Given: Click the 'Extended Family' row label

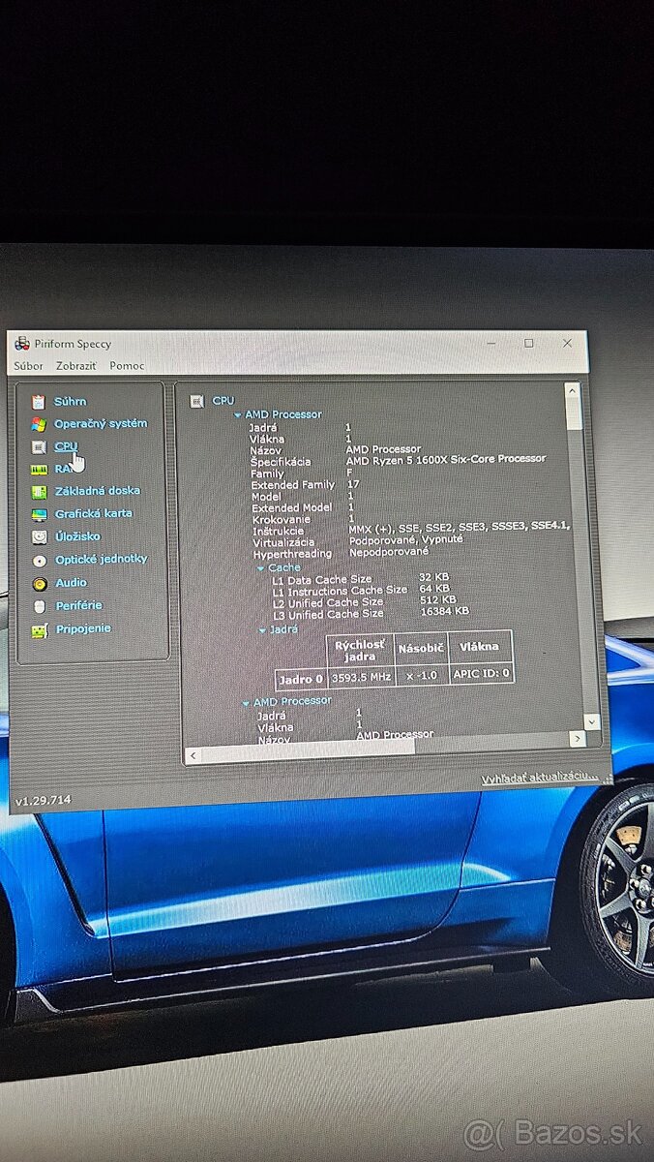Looking at the screenshot, I should [293, 484].
